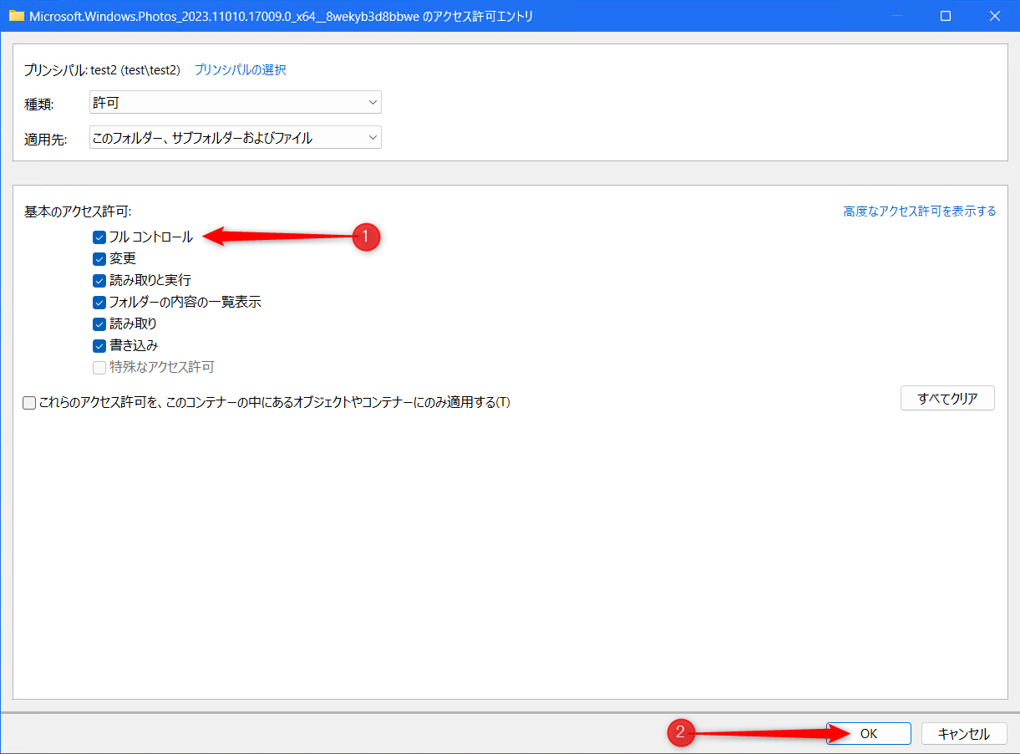Maximize the permission entry window
The image size is (1020, 754).
946,16
